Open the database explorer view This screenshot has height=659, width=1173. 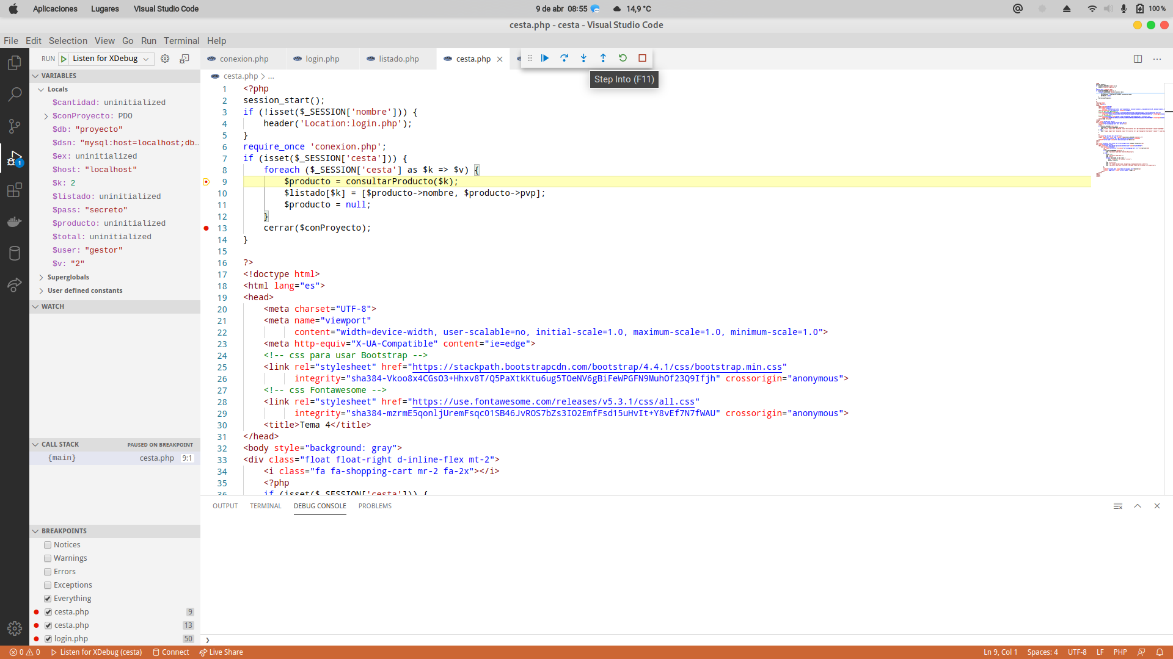point(15,253)
